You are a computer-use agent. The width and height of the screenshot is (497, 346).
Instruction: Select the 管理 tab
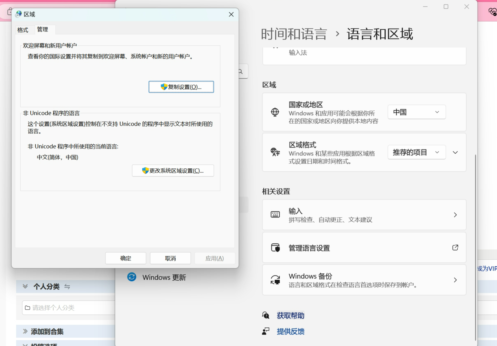42,29
